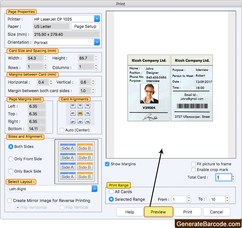Click the front card preview with photo
This screenshot has width=242, height=228.
coord(148,88)
